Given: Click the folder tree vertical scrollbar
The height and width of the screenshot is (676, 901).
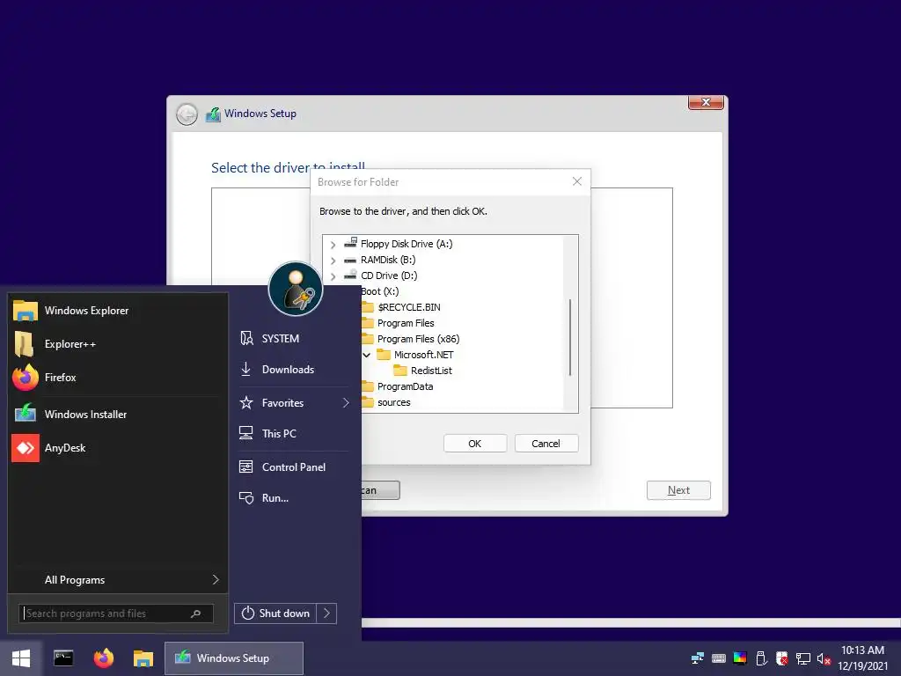Looking at the screenshot, I should [x=570, y=337].
